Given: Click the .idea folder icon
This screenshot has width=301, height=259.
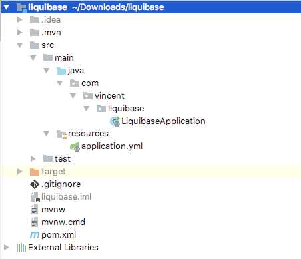Looking at the screenshot, I should tap(35, 20).
